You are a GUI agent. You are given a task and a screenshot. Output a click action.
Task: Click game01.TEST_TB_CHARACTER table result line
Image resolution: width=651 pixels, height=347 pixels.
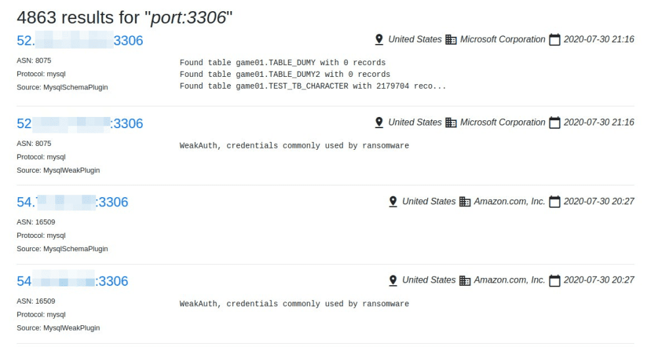coord(312,86)
